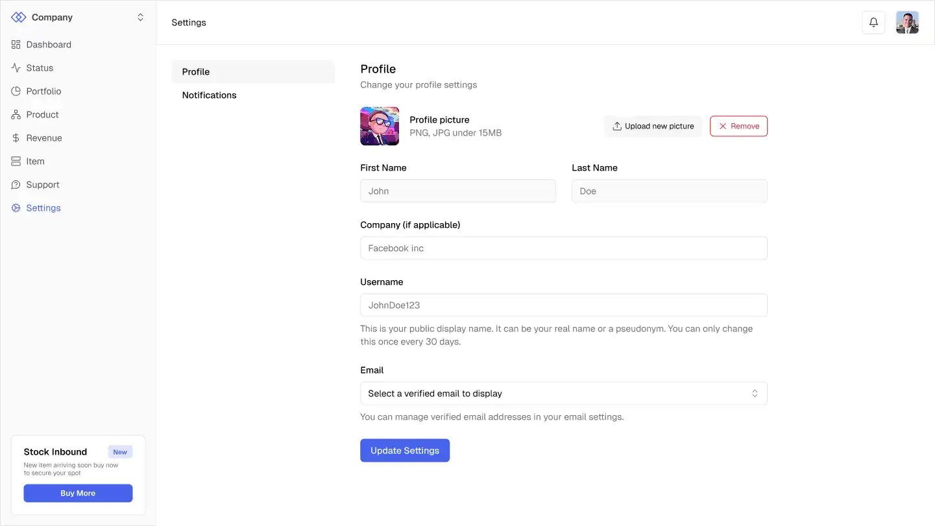Click the Remove picture button
Image resolution: width=935 pixels, height=526 pixels.
[738, 126]
